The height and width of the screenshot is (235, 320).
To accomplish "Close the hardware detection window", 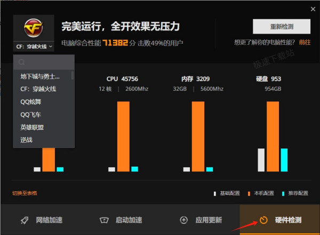I will (313, 9).
